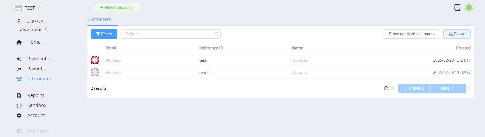Click the New transaction button
485x137 pixels.
click(116, 8)
